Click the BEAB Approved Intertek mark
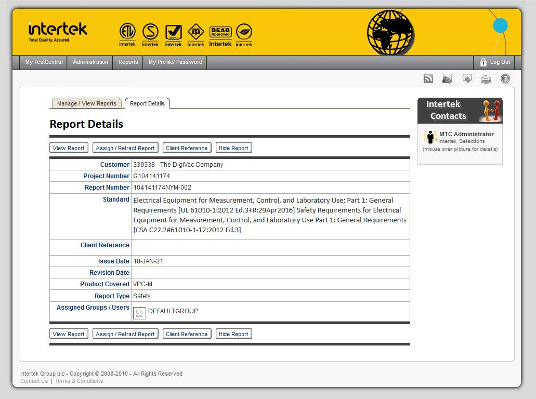The image size is (536, 399). click(220, 36)
